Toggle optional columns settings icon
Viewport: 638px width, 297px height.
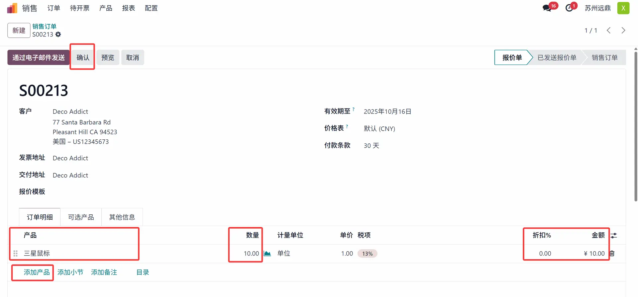coord(614,235)
